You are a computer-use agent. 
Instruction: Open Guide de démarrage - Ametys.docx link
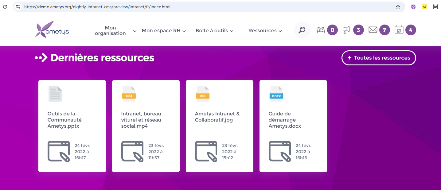click(285, 120)
